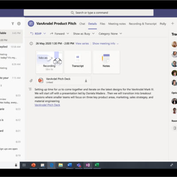177x177 pixels.
Task: Select the Details tab
Action: (x=92, y=24)
